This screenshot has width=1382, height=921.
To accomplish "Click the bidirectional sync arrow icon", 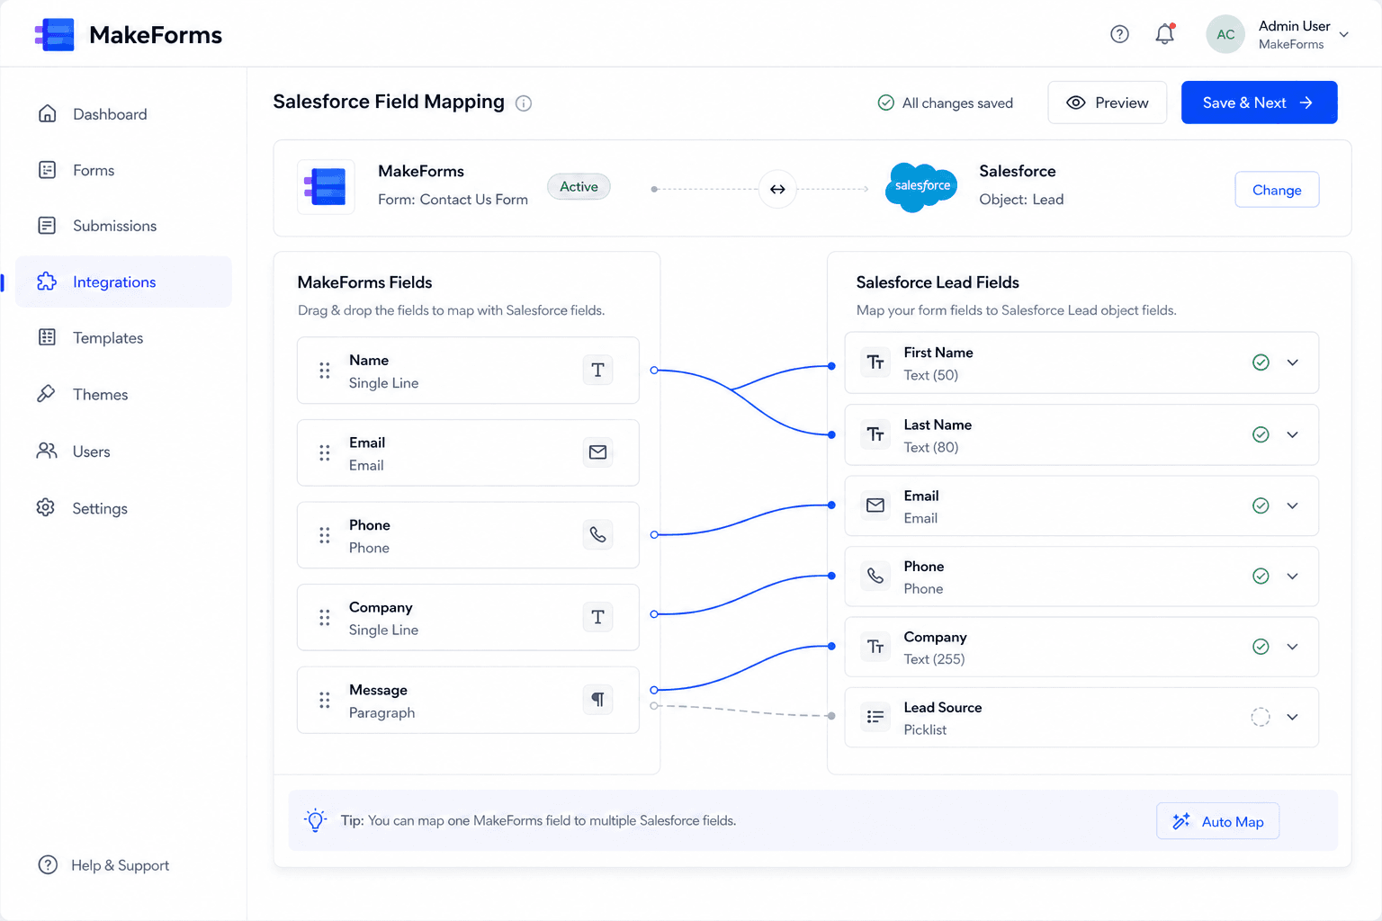I will [777, 189].
